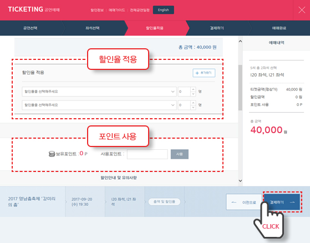The image size is (310, 243).
Task: Decrease first discount quantity stepper down arrow
Action: coord(193,94)
